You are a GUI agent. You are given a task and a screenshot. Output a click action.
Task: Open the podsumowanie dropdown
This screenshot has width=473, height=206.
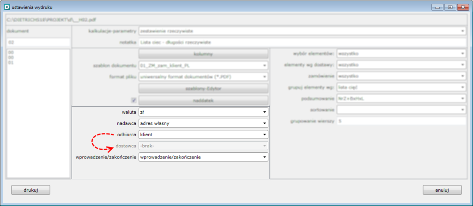(401, 98)
